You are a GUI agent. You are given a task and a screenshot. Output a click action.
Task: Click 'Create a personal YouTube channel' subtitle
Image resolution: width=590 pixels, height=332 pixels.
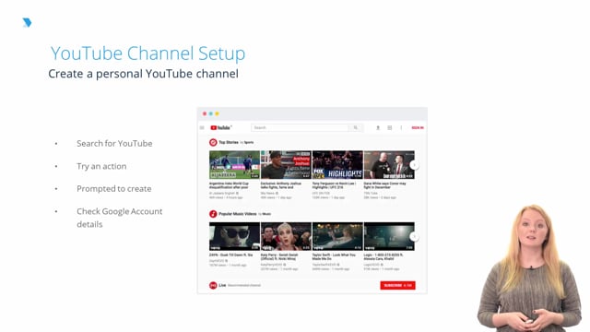(144, 74)
